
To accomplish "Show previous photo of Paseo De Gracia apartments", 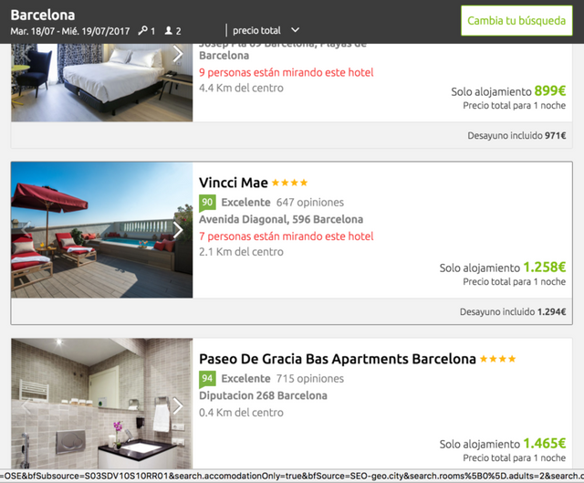I will [x=26, y=406].
